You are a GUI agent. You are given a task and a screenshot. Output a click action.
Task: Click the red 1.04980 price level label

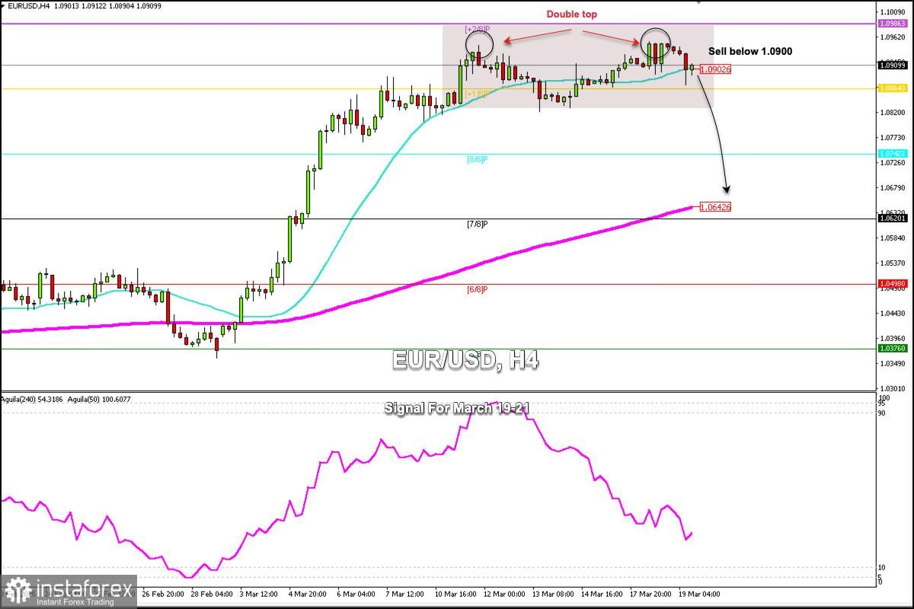tap(891, 284)
